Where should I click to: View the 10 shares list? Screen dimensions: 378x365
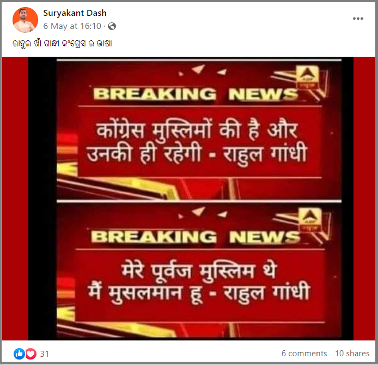click(352, 354)
